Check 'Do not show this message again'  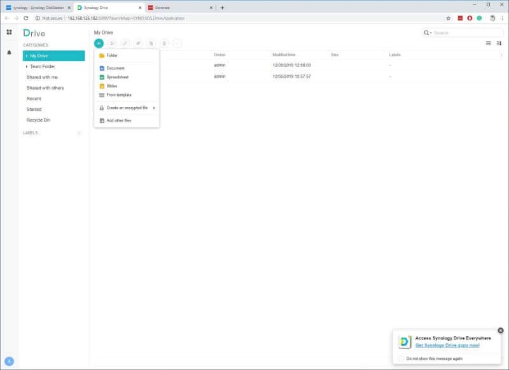[402, 359]
